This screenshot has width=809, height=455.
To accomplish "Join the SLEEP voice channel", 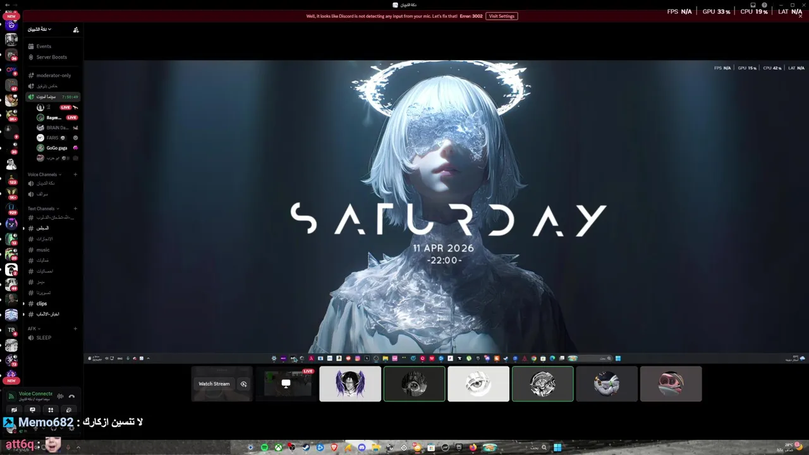I will [53, 337].
